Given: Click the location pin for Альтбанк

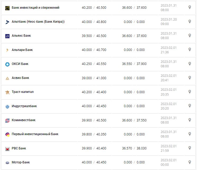Looking at the screenshot, I should click(190, 21).
